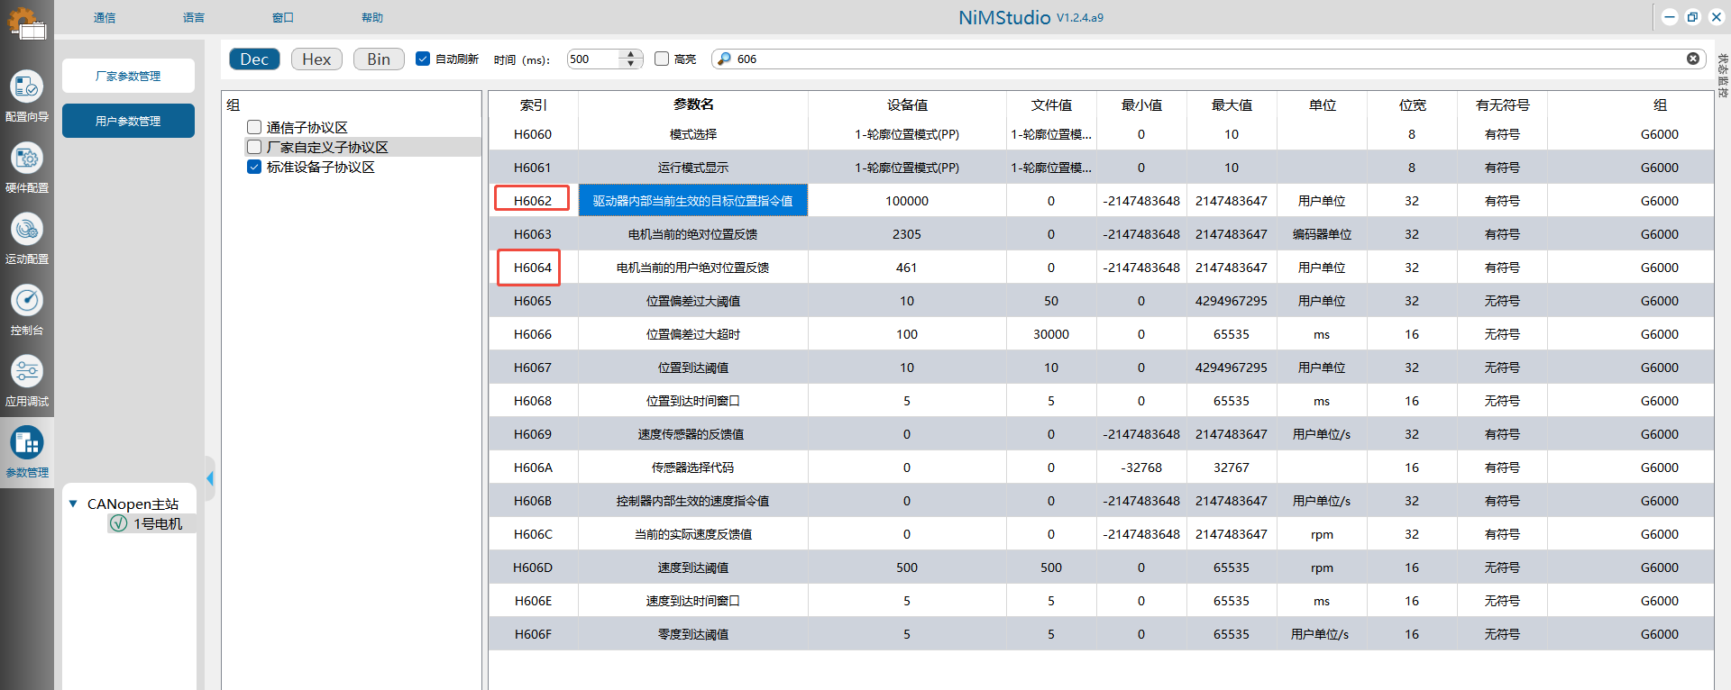Select the 参数管理 parameter management icon
The height and width of the screenshot is (690, 1731).
27,443
